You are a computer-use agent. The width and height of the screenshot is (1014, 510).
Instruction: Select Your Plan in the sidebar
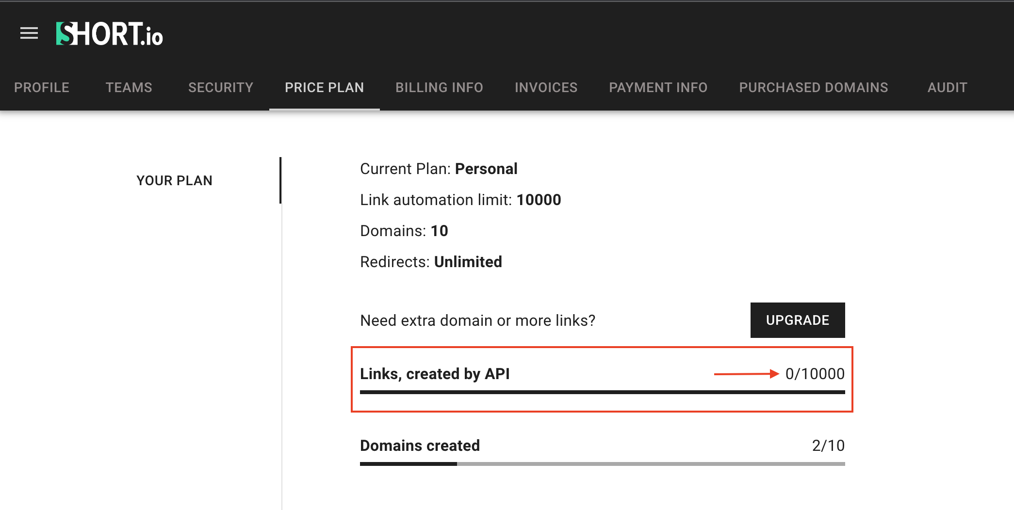(x=175, y=180)
